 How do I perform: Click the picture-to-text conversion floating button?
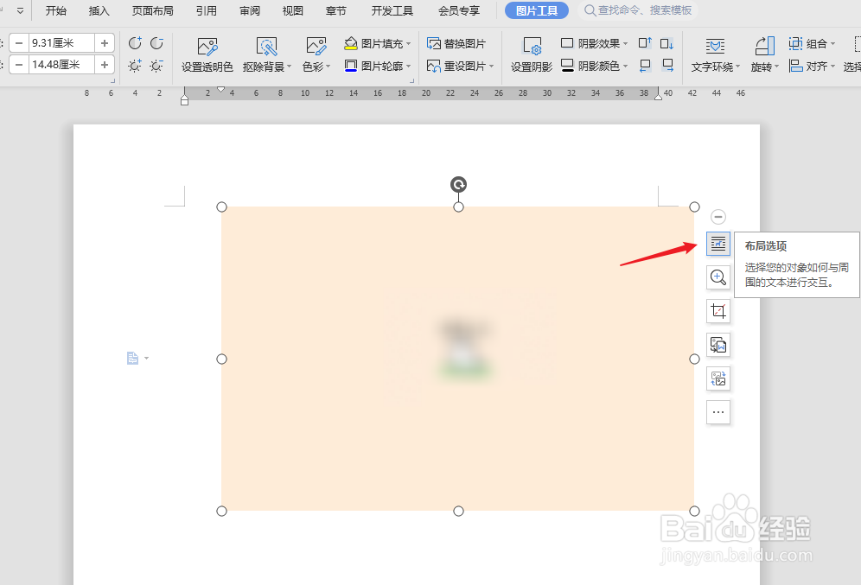(x=718, y=345)
